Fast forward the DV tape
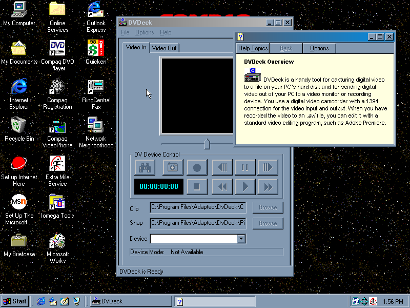 click(268, 187)
